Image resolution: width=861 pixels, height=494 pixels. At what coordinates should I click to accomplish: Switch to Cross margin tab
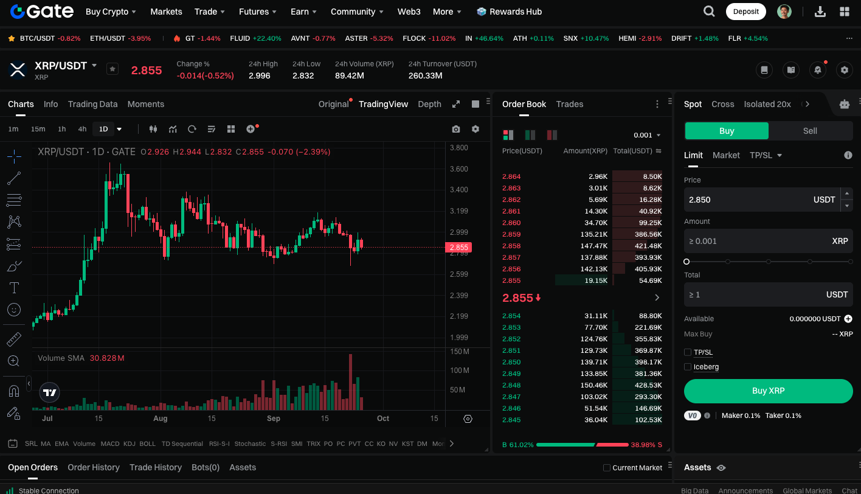pyautogui.click(x=723, y=104)
